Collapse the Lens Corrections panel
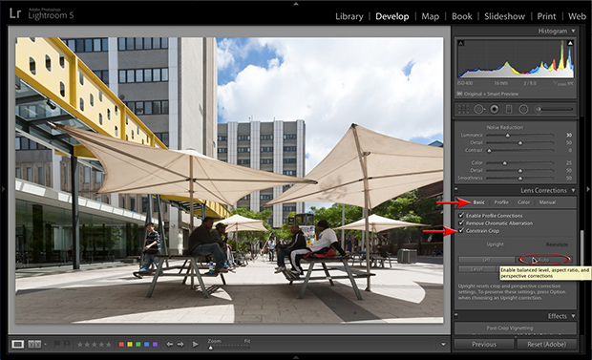The width and height of the screenshot is (592, 360). [x=573, y=190]
